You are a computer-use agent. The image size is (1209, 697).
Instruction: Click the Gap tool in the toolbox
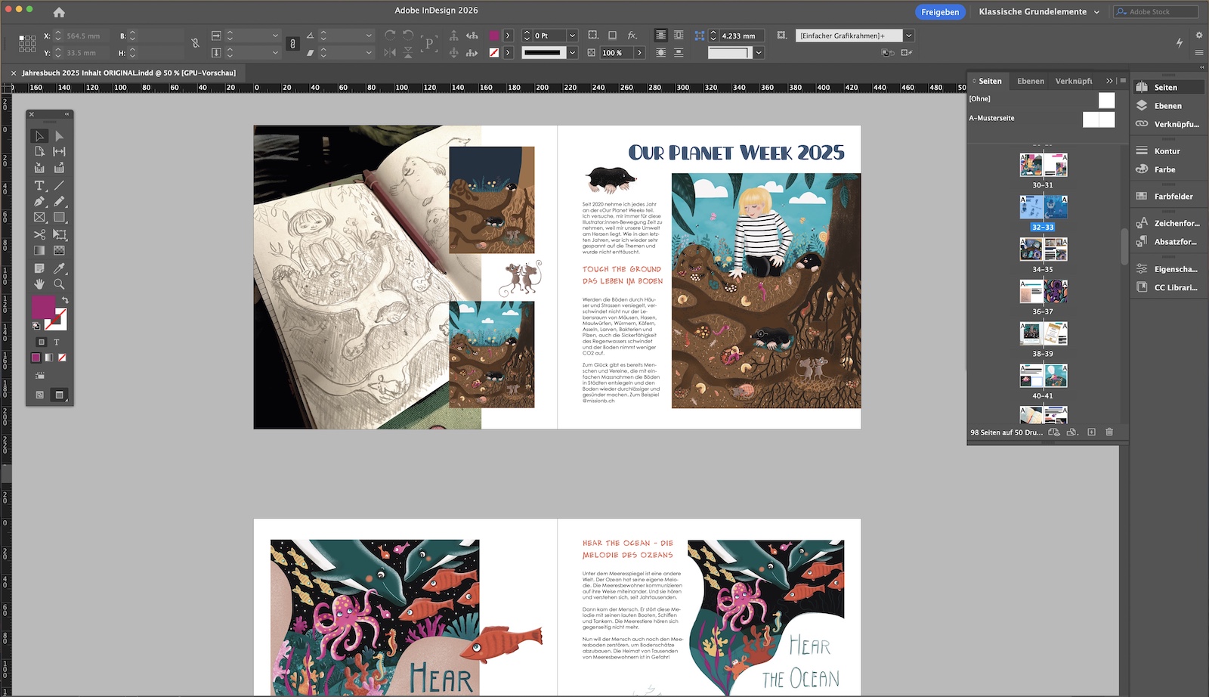(59, 152)
